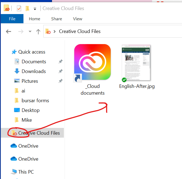Screen dimensions: 182x179
Task: Open the File menu tab
Action: [12, 19]
